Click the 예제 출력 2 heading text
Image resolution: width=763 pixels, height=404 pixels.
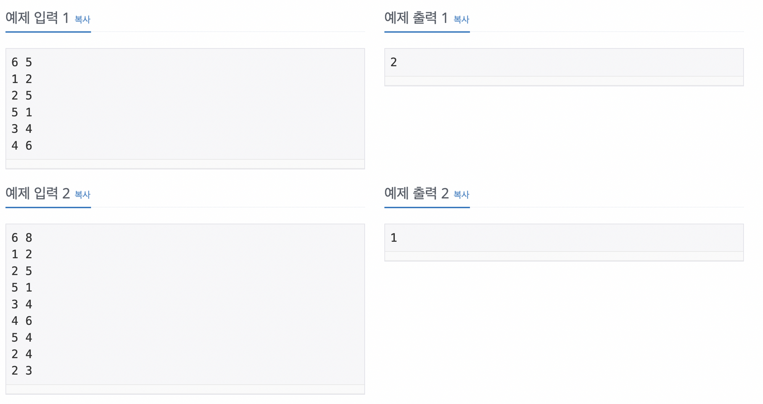[416, 193]
